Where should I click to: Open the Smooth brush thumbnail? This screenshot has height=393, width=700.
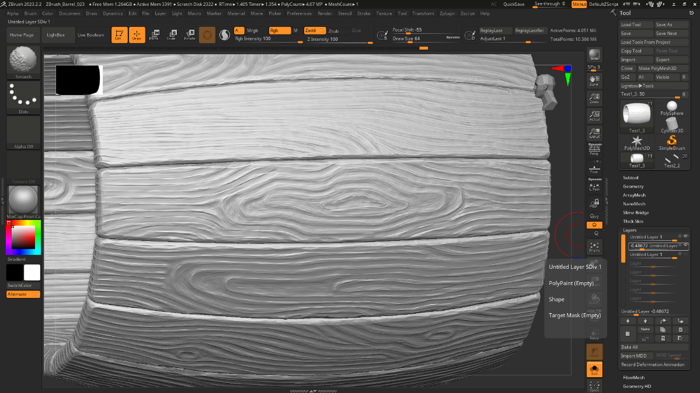(x=23, y=62)
